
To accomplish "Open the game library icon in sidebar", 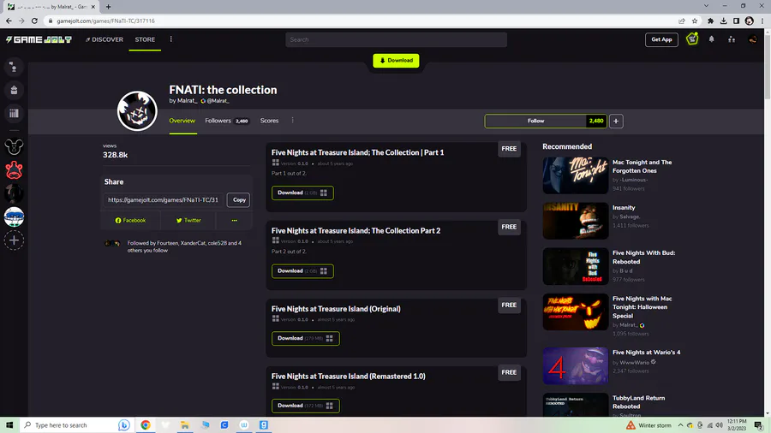I will (14, 114).
